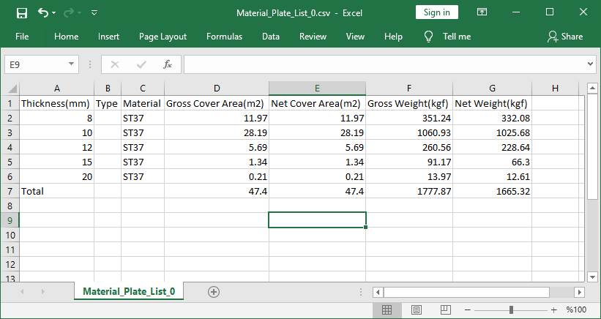Click the Insert Function fx icon
Image resolution: width=601 pixels, height=319 pixels.
point(167,64)
